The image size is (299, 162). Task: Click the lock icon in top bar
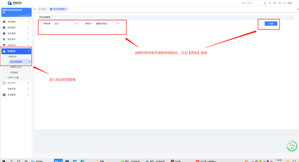[x=275, y=3]
